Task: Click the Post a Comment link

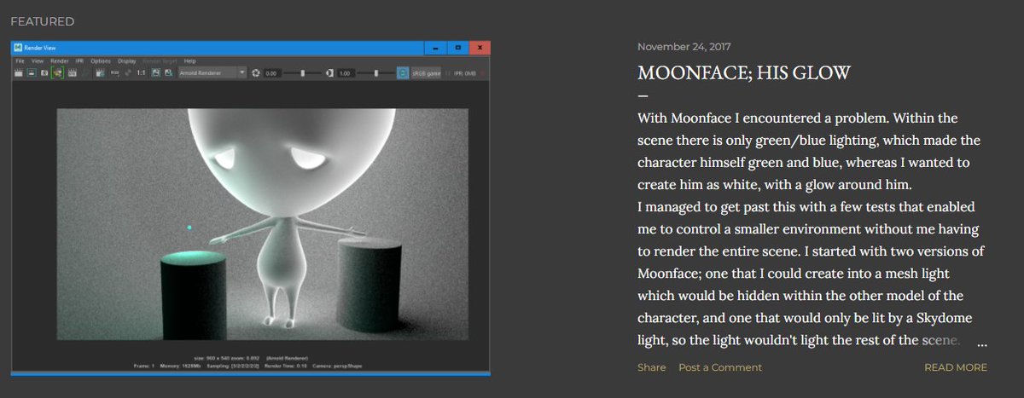Action: click(720, 367)
